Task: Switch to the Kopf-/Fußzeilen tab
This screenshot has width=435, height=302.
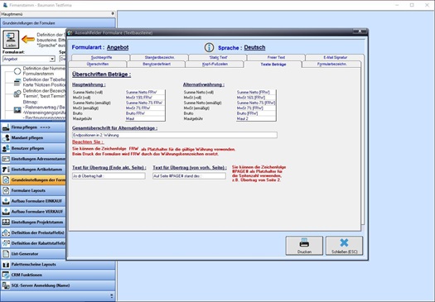Action: (215, 64)
